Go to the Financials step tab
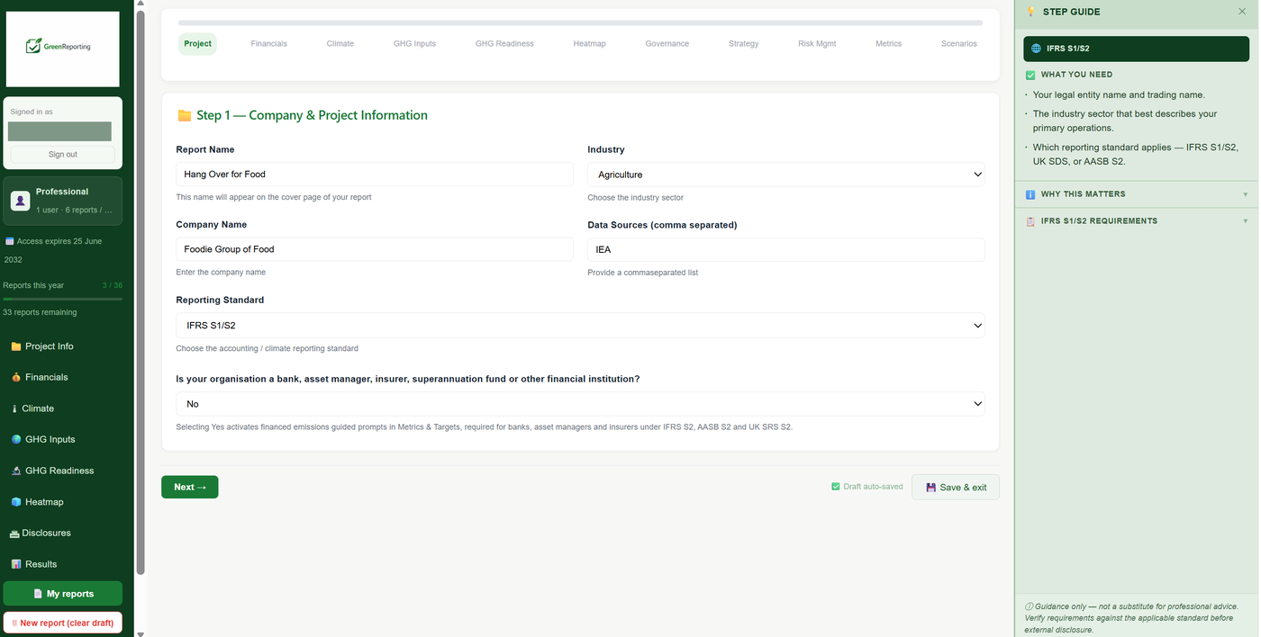1261x637 pixels. [269, 43]
